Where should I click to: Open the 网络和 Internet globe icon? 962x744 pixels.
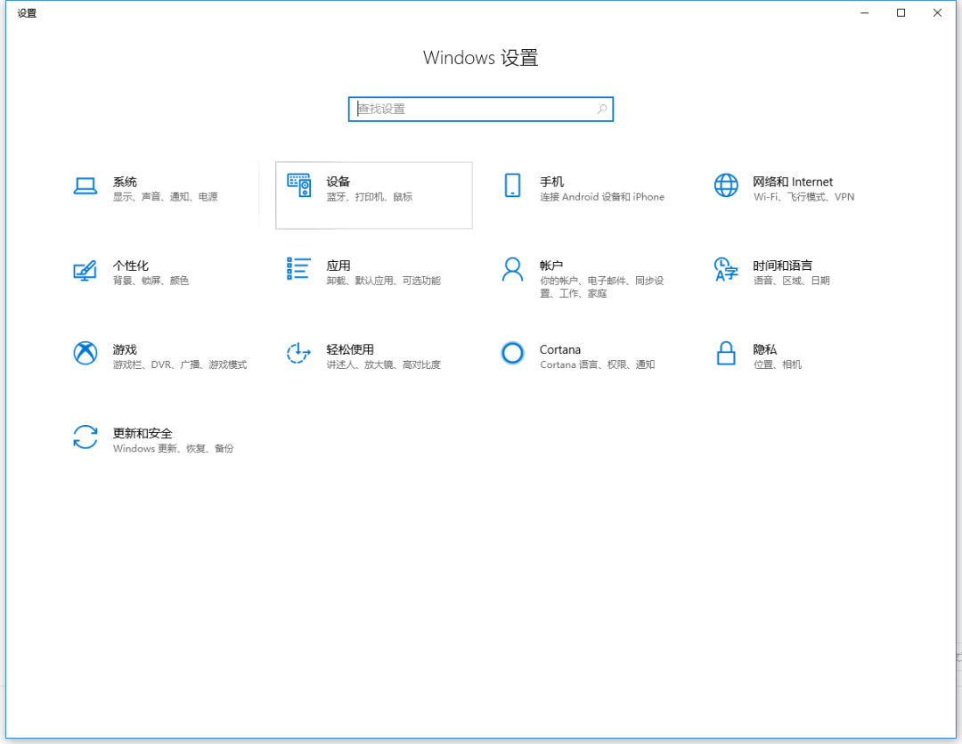pos(726,185)
